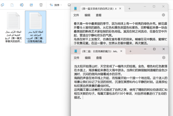
Task: Maximize the upper Notepad window
Action: pyautogui.click(x=154, y=7)
